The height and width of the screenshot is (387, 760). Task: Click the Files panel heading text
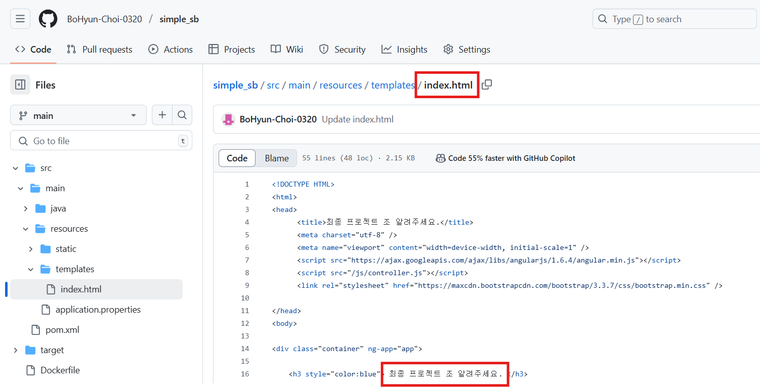46,85
